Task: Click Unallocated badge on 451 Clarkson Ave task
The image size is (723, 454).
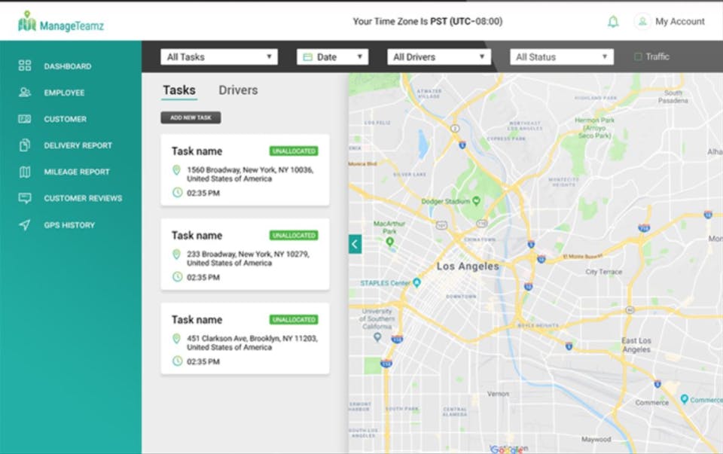Action: 294,320
